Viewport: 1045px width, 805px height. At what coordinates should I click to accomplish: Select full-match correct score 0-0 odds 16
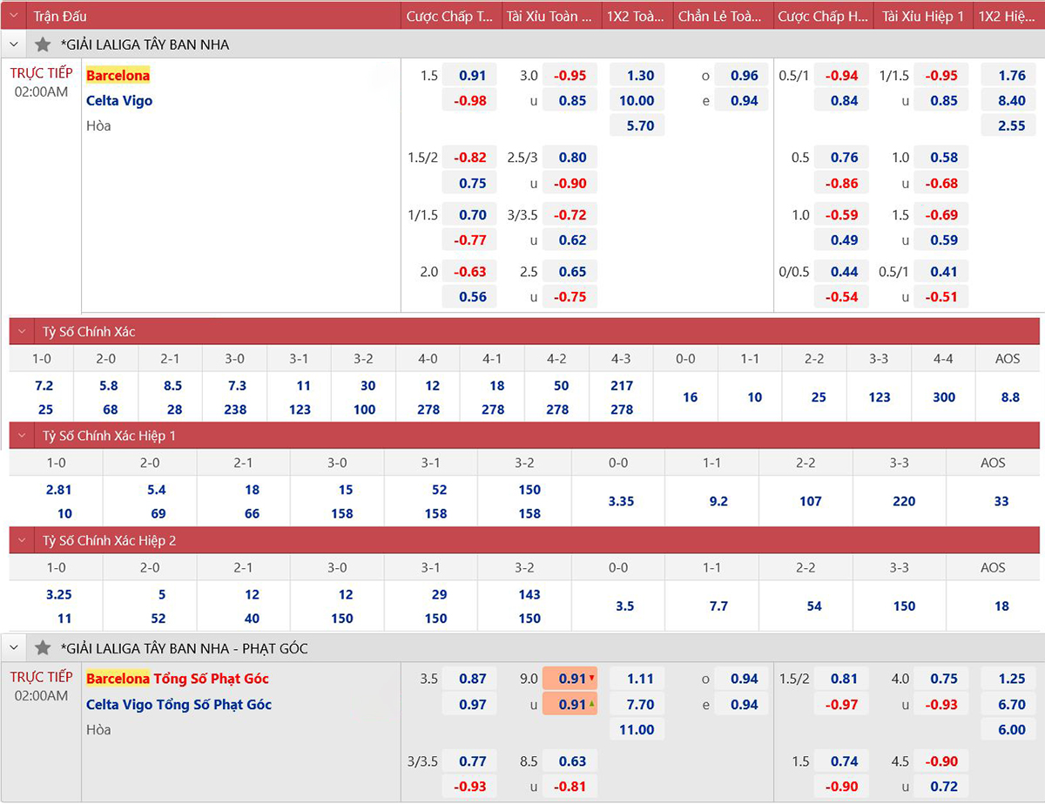[x=690, y=397]
